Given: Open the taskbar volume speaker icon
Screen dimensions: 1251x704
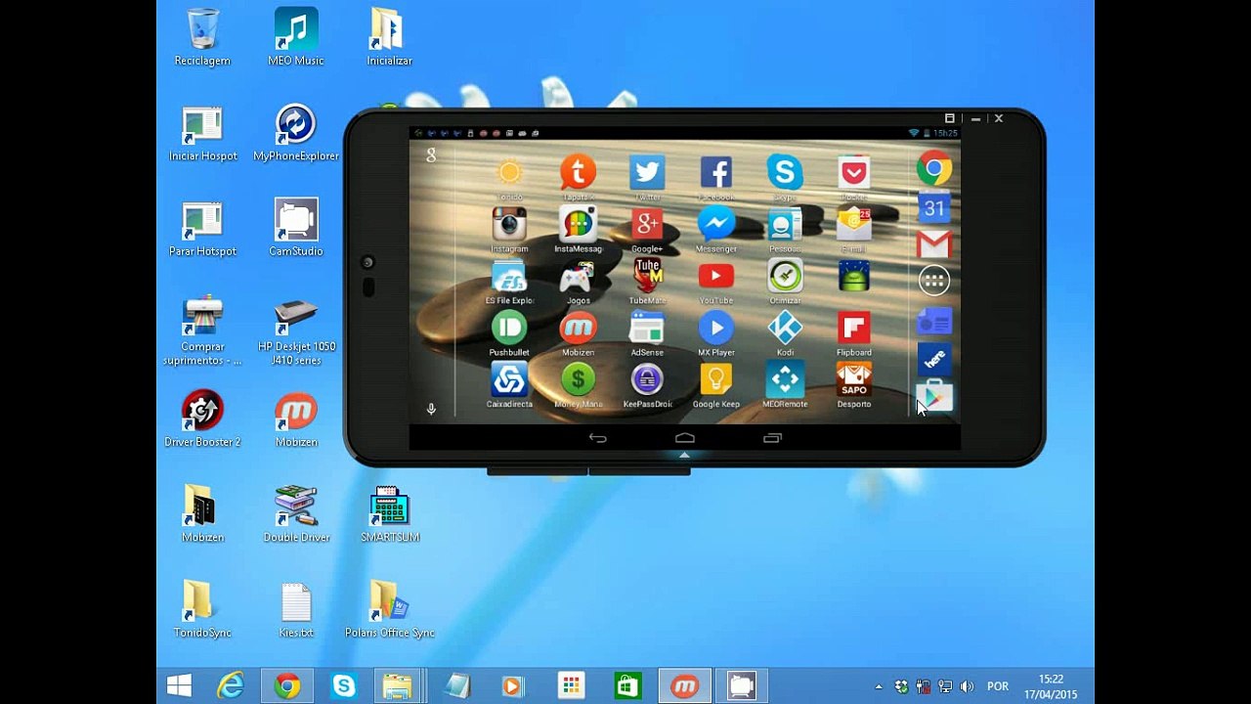Looking at the screenshot, I should point(967,686).
